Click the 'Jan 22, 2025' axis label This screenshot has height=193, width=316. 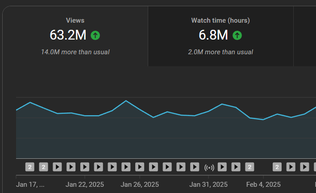coord(85,185)
